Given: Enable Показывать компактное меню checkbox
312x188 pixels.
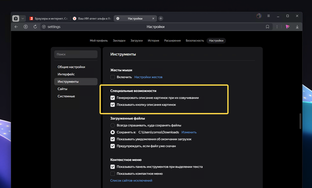Looking at the screenshot, I should (113, 174).
